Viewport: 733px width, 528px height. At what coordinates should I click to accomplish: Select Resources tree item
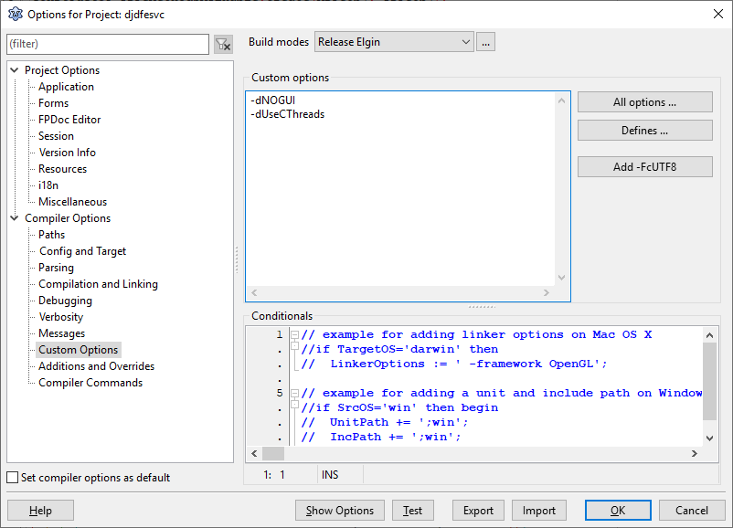point(63,169)
